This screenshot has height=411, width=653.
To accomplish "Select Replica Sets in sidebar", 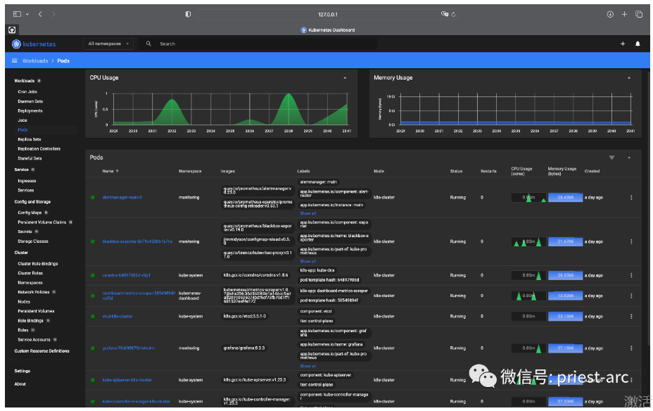I will [30, 139].
